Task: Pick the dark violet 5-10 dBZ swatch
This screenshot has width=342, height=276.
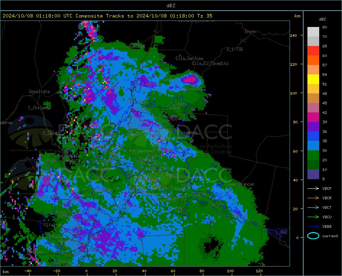Action: [x=313, y=174]
